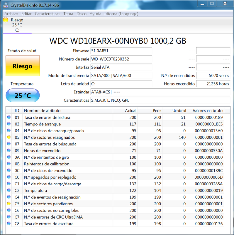This screenshot has height=235, width=234.
Task: Open the Tema menu
Action: [68, 14]
